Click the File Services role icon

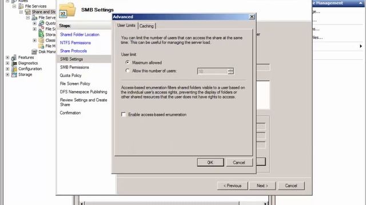pyautogui.click(x=21, y=6)
